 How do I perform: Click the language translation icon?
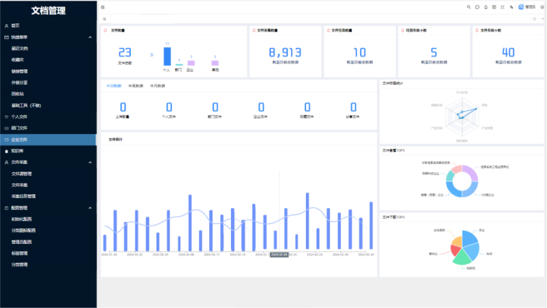(x=511, y=7)
